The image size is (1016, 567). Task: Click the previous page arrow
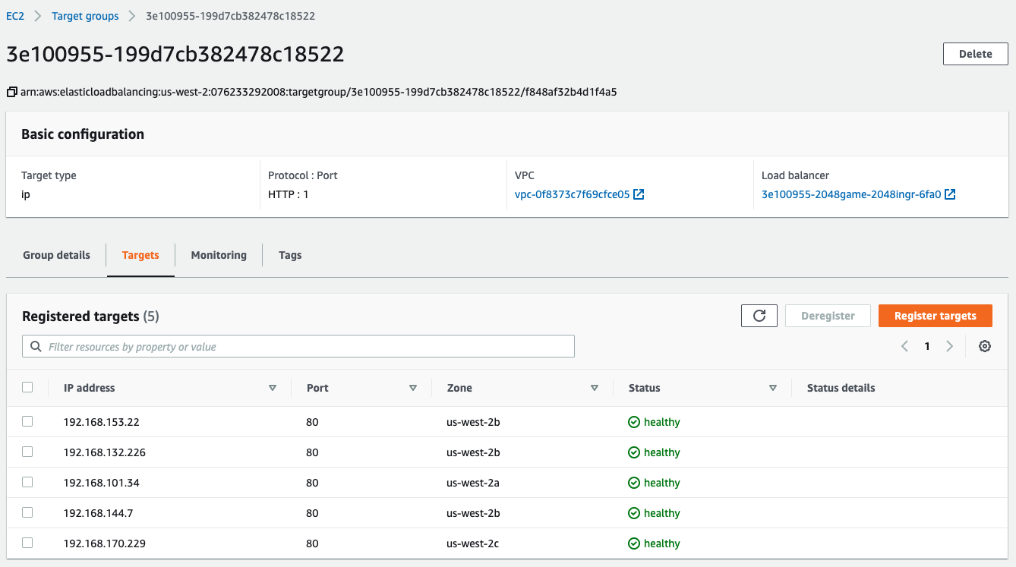[904, 345]
